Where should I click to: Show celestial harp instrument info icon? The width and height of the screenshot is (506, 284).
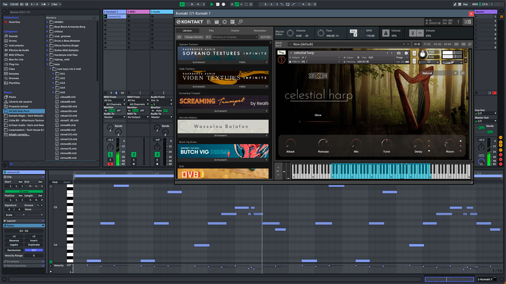[406, 53]
